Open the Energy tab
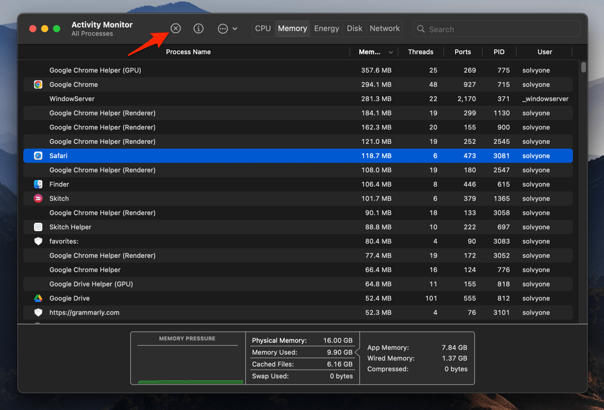 tap(326, 28)
